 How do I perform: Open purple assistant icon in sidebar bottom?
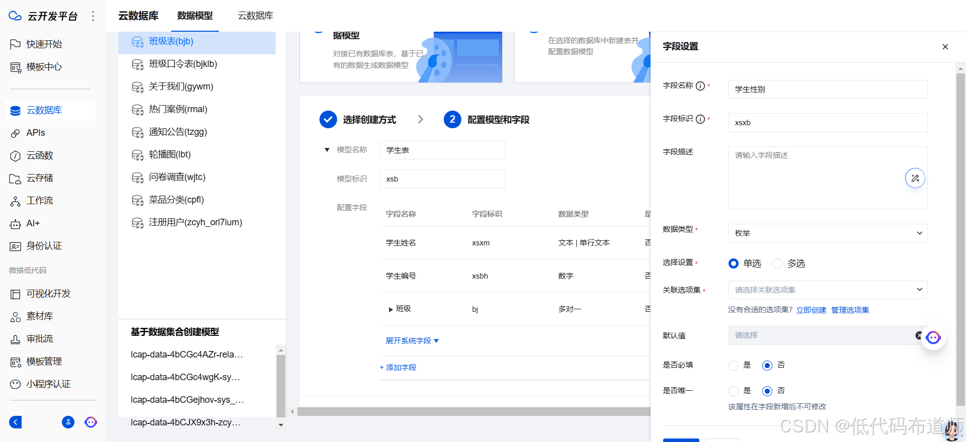(91, 422)
